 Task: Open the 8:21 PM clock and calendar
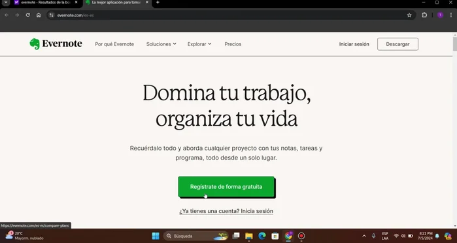click(x=425, y=236)
